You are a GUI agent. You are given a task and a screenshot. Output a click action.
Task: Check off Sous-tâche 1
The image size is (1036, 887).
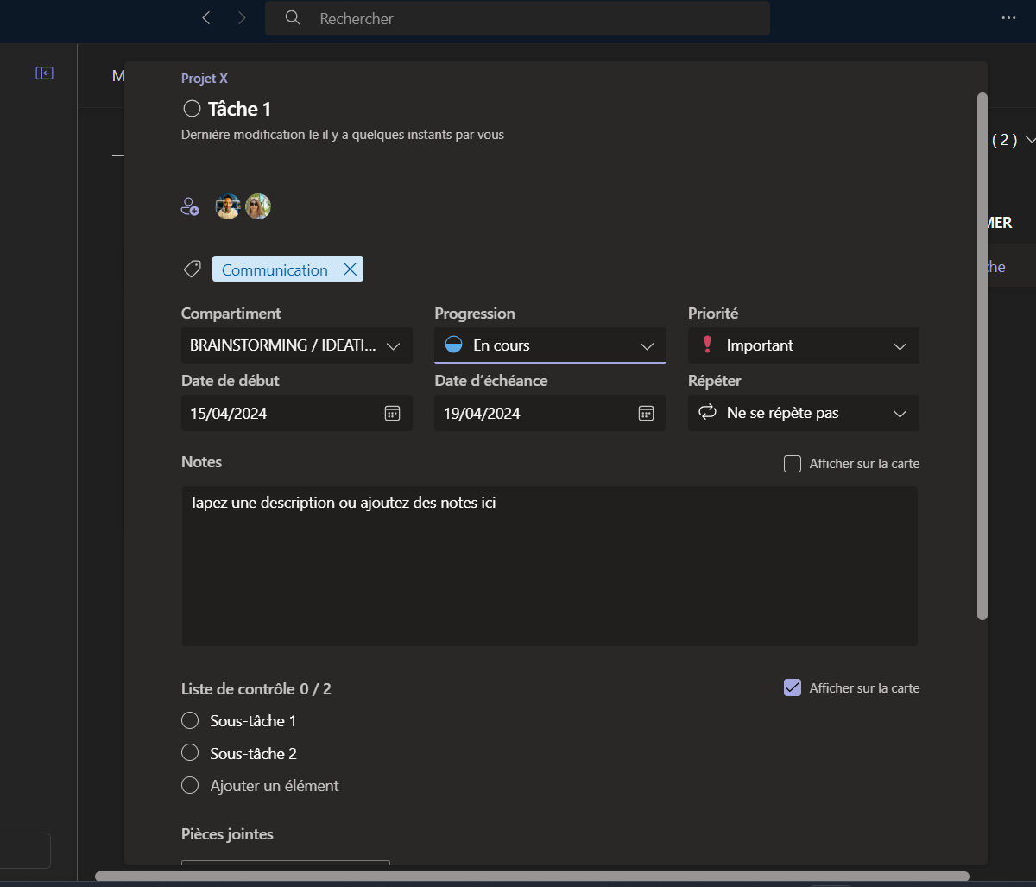click(x=190, y=720)
